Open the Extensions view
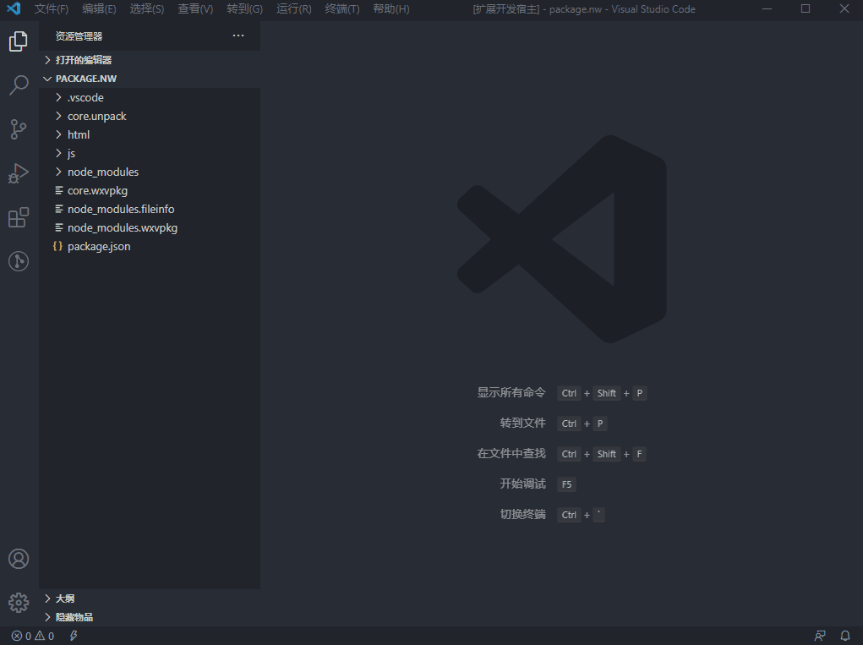Viewport: 863px width, 645px height. click(19, 217)
